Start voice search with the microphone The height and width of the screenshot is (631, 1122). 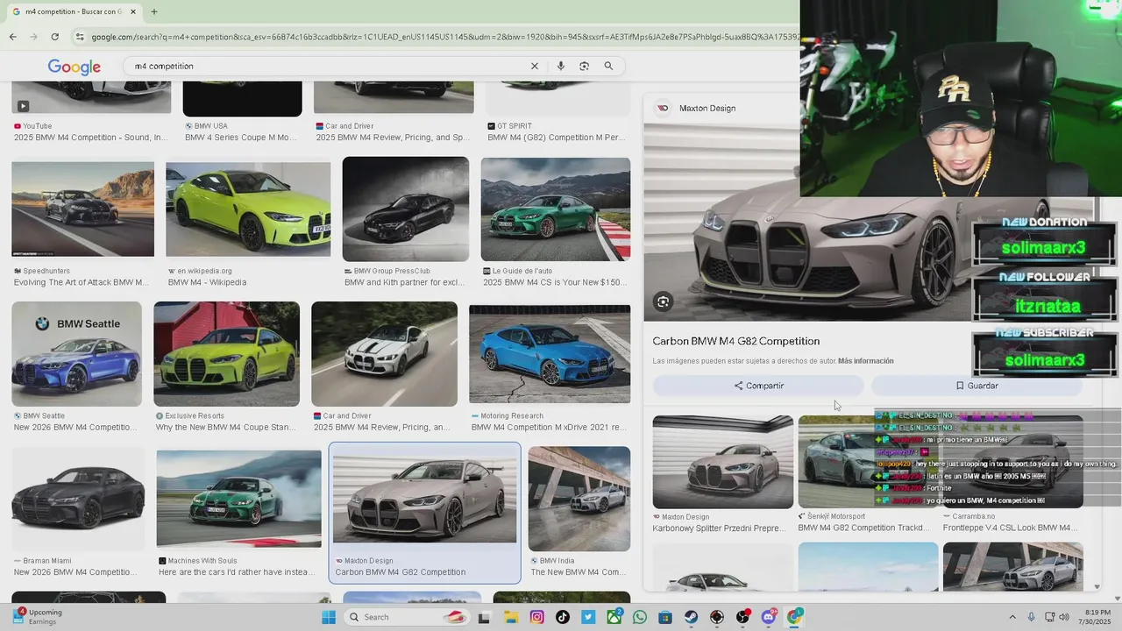pos(561,66)
